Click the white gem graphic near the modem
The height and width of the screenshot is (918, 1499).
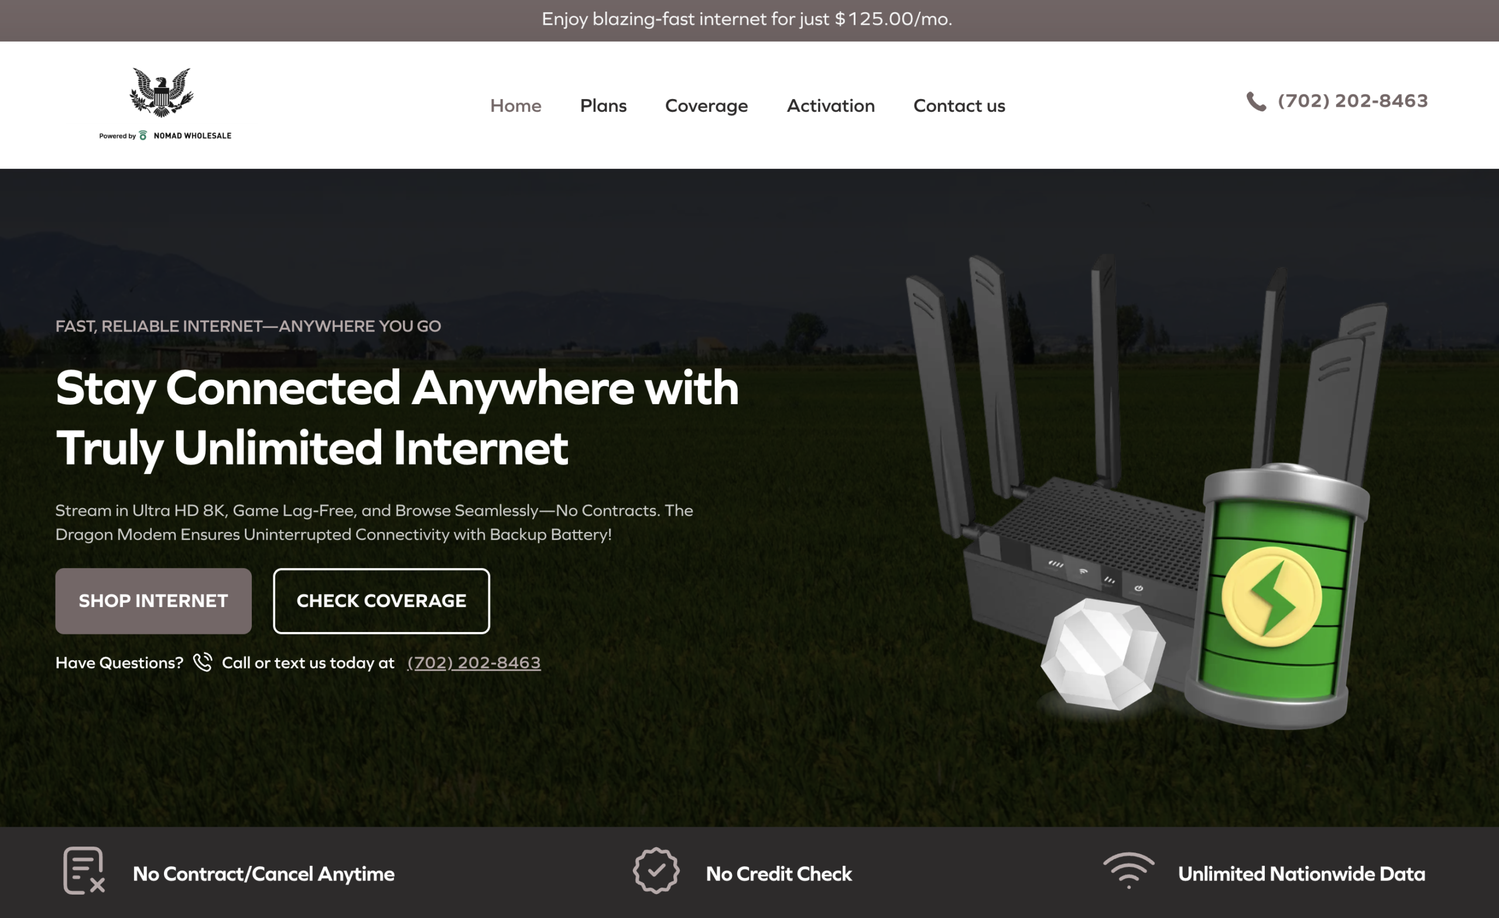[x=1103, y=654]
